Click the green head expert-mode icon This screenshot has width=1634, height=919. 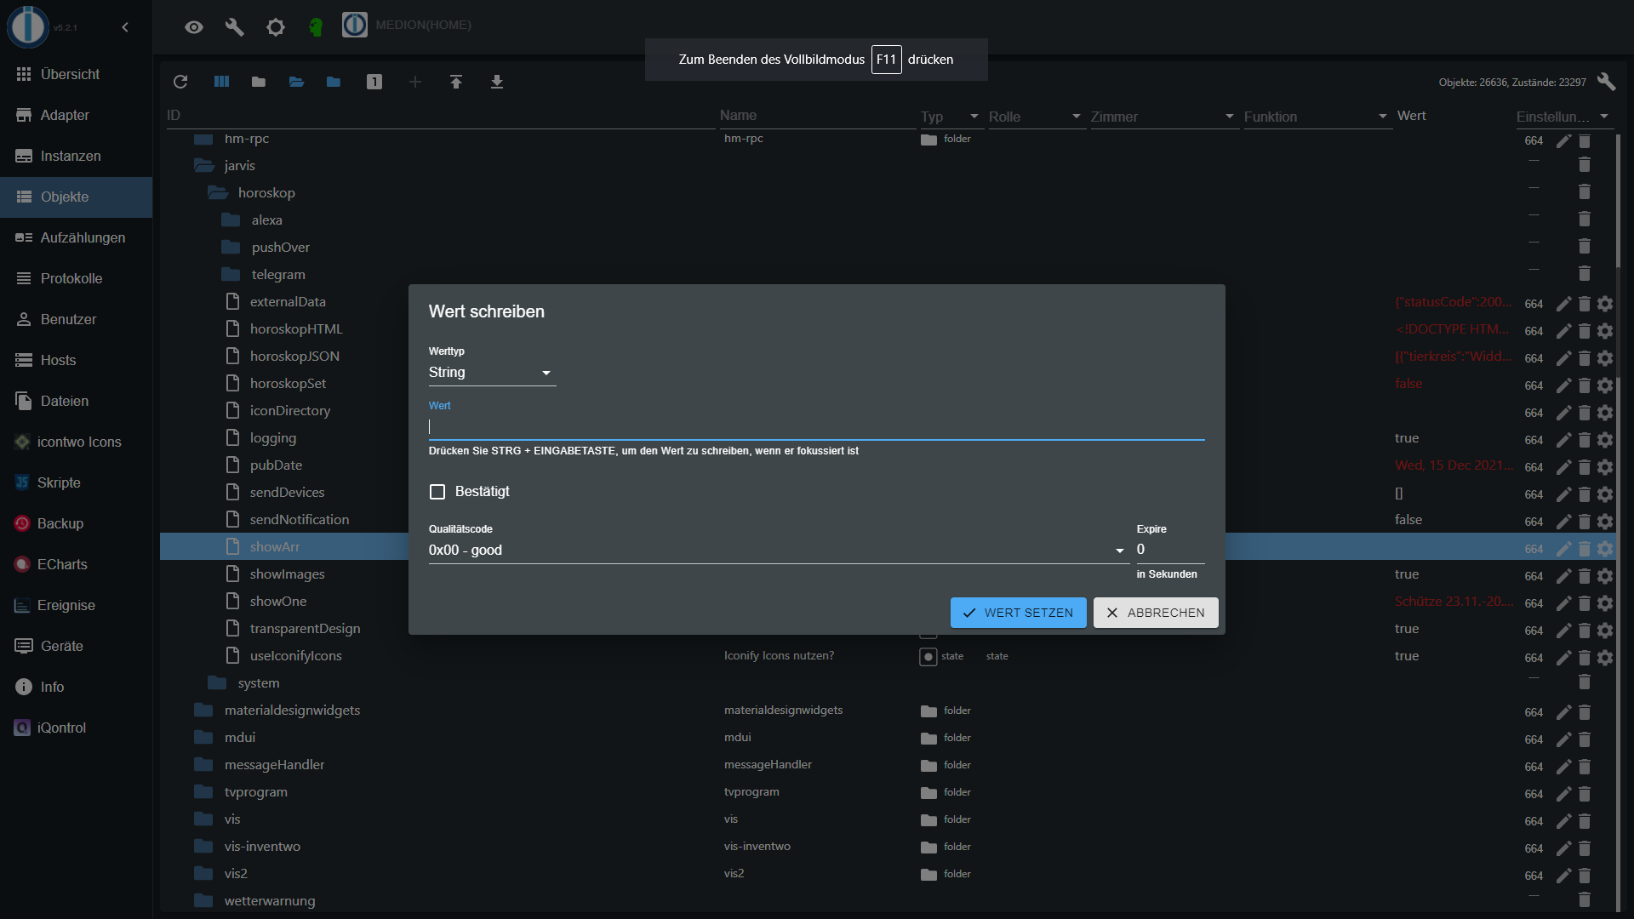point(316,27)
